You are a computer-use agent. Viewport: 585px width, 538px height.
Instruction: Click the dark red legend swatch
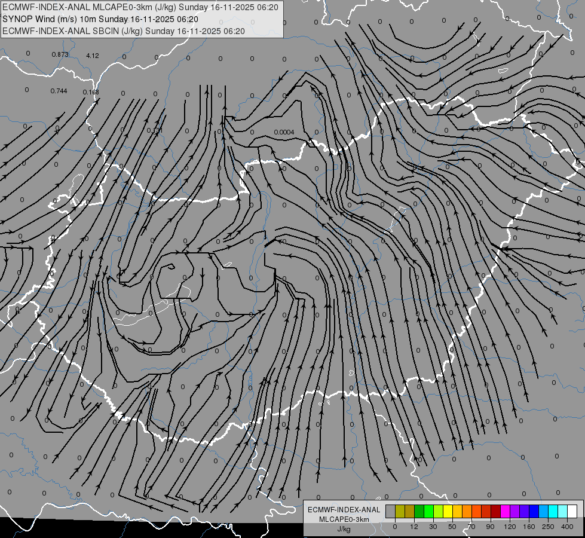tap(495, 511)
